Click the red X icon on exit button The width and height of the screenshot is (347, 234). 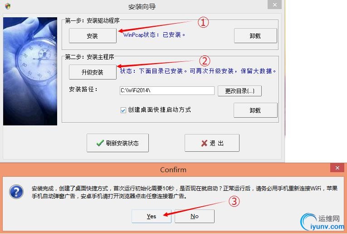204,144
